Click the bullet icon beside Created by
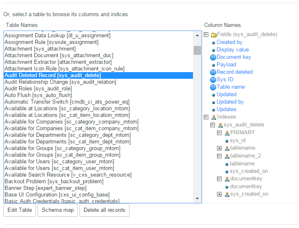The image size is (299, 228). pos(213,43)
